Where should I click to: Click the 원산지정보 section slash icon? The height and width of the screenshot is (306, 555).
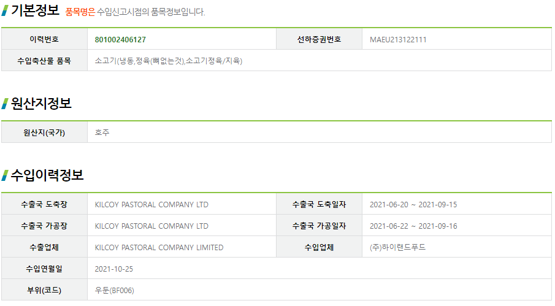[x=5, y=104]
